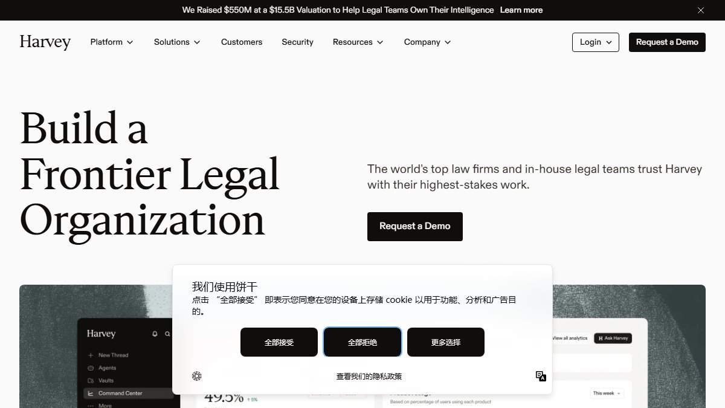Click the New Thread plus icon
Screen dimensions: 725x408
click(x=91, y=355)
